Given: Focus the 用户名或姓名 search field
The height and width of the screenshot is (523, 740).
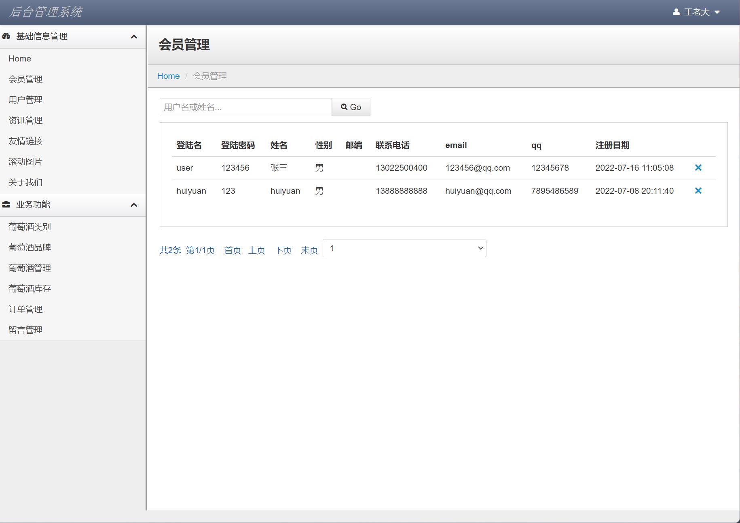Looking at the screenshot, I should coord(245,107).
